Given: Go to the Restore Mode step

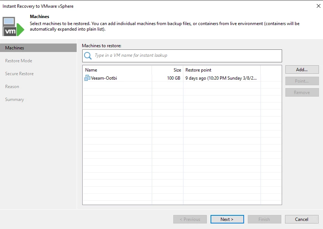Looking at the screenshot, I should 18,61.
